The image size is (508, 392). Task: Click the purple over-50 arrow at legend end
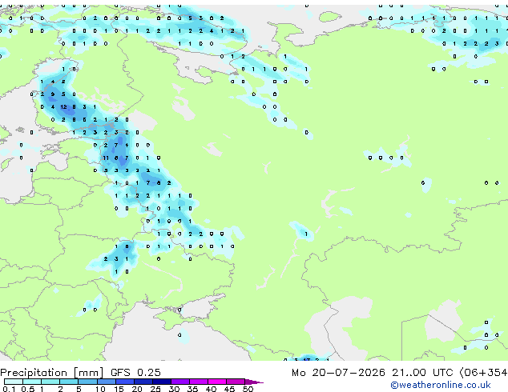pyautogui.click(x=254, y=382)
